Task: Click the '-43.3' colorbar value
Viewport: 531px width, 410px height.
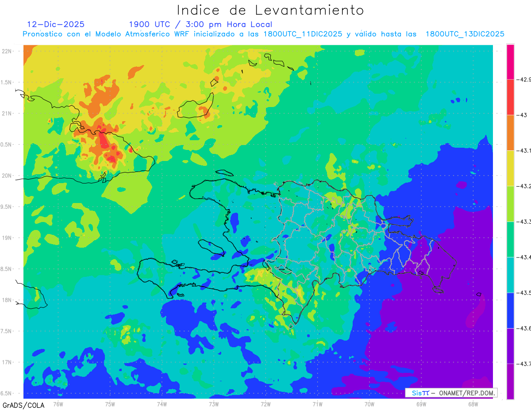Action: (524, 222)
